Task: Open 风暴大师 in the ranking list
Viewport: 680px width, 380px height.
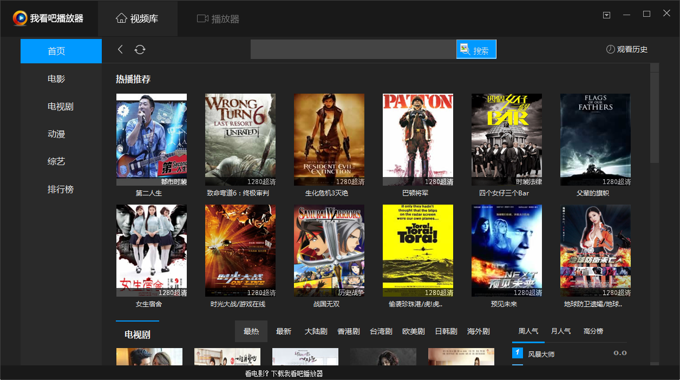Action: [541, 354]
